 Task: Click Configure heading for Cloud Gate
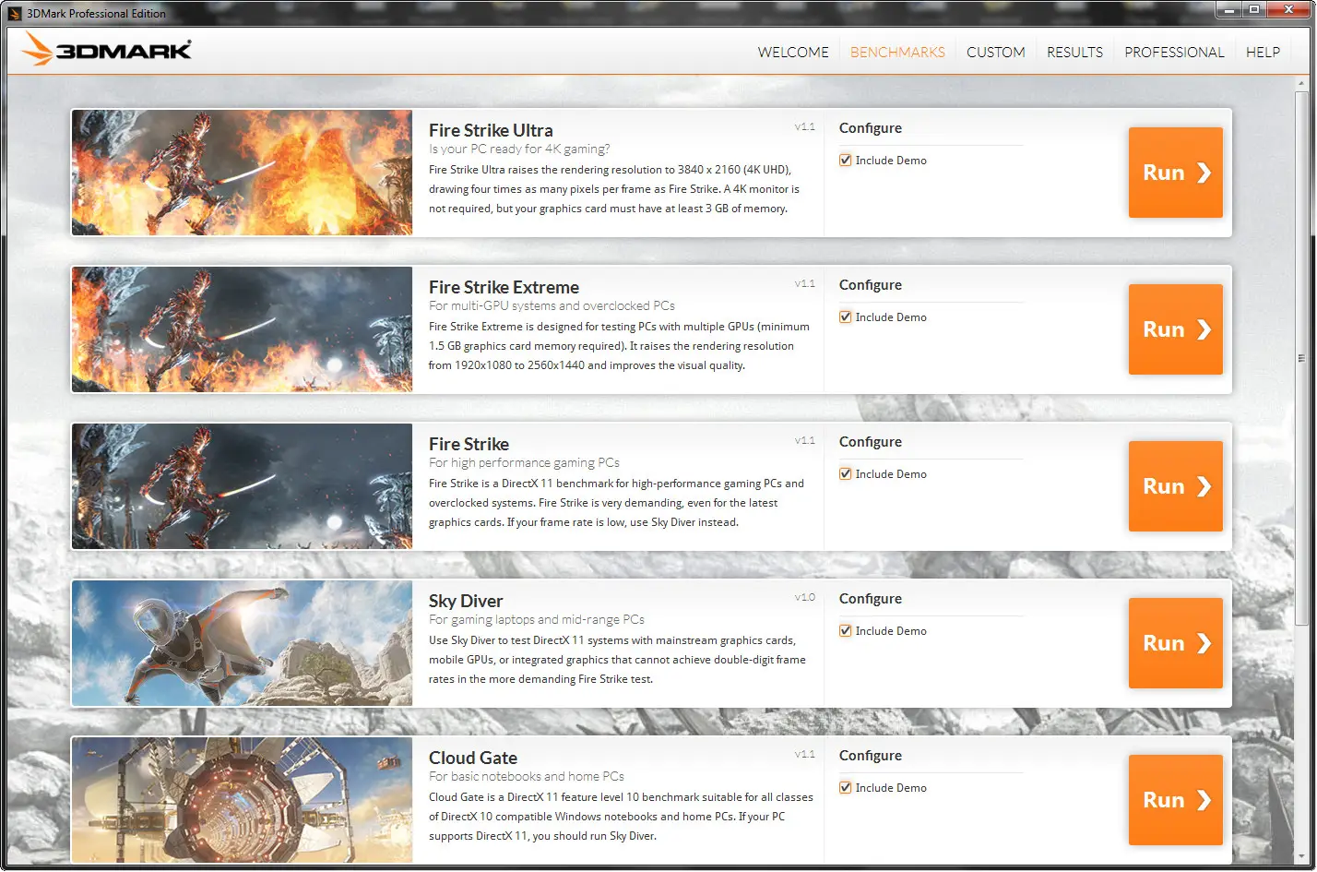871,756
